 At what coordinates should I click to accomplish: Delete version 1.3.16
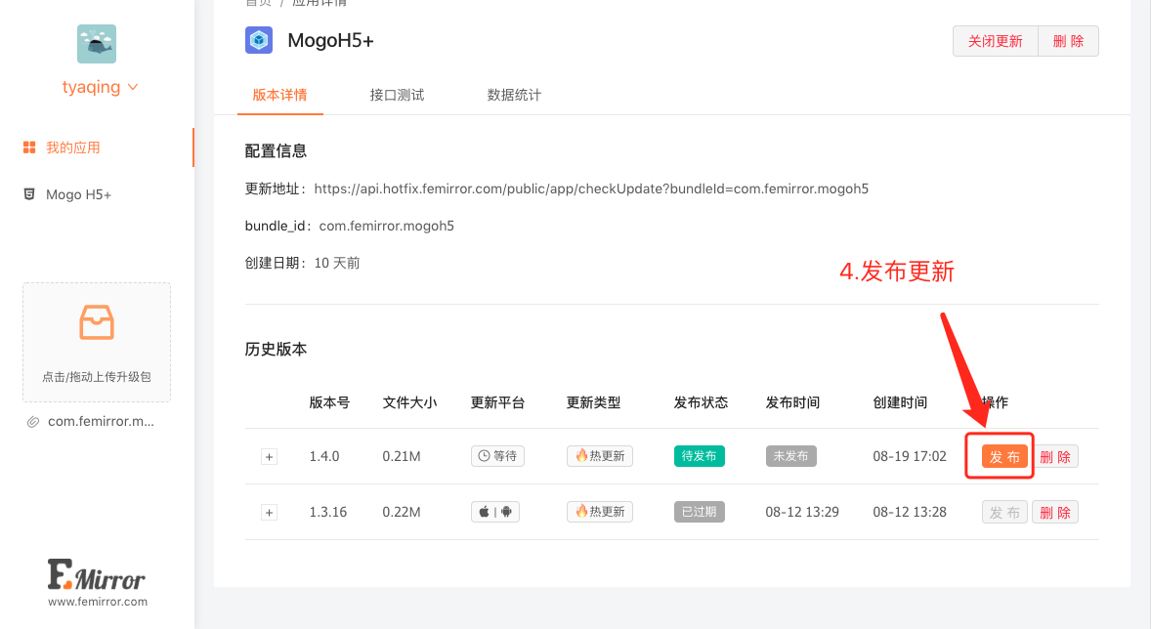pos(1055,513)
